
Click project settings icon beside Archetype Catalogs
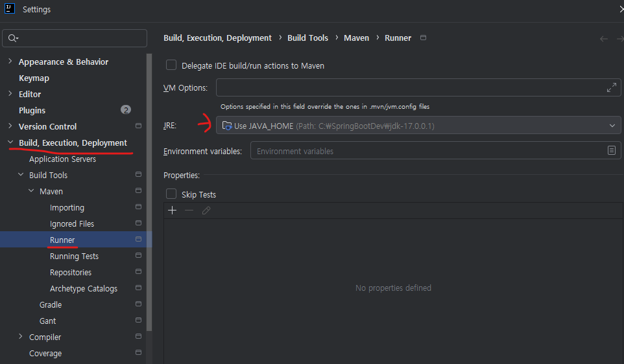139,288
